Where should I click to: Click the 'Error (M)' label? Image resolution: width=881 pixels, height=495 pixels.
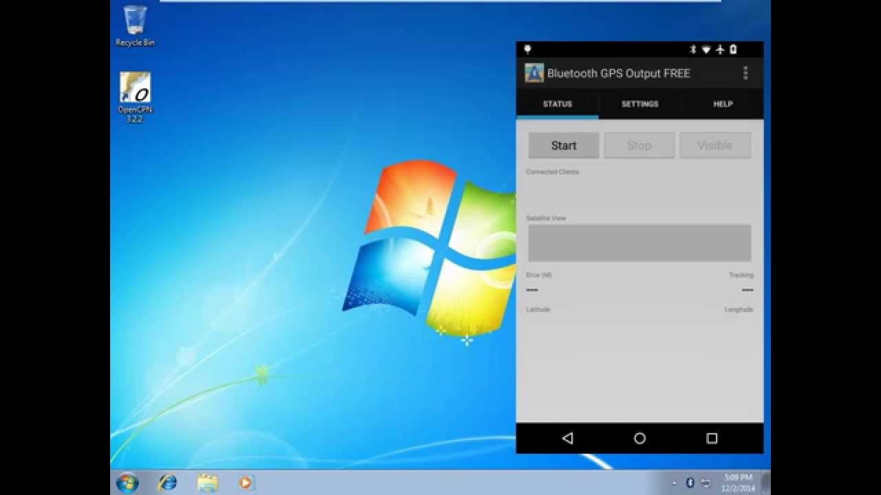(x=539, y=275)
